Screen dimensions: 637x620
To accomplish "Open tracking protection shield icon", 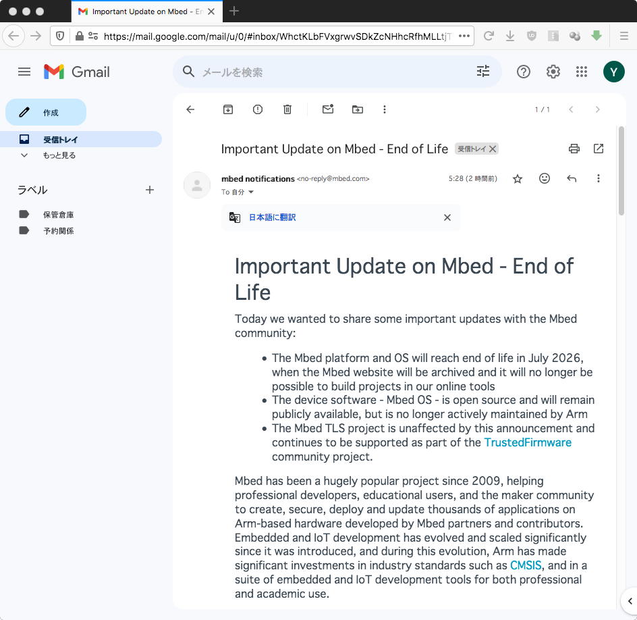I will coord(60,36).
